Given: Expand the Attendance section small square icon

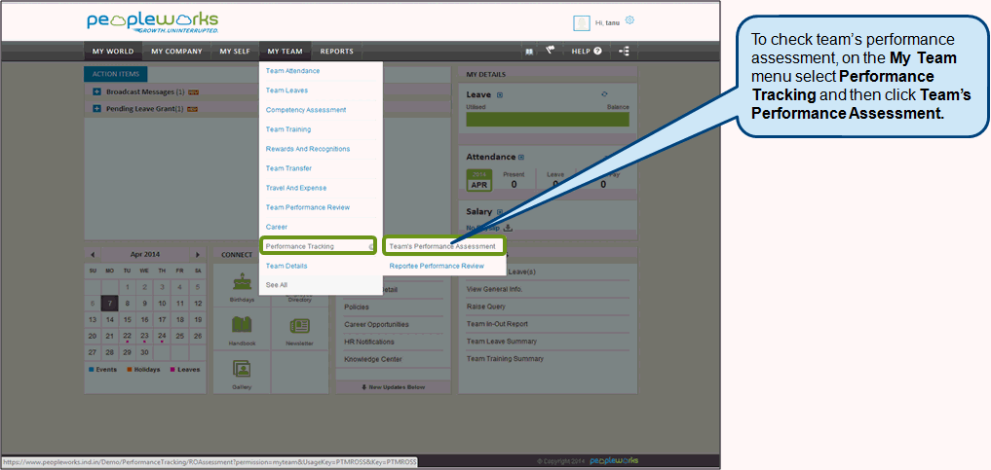Looking at the screenshot, I should coord(521,157).
